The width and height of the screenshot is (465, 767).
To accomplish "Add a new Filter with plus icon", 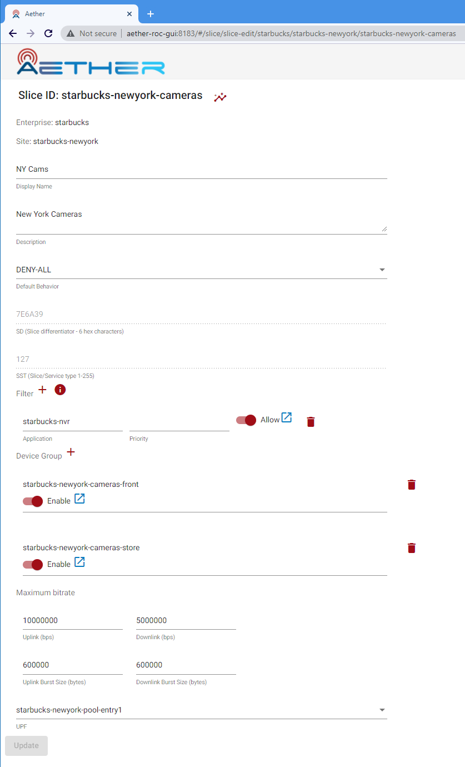I will pos(42,390).
